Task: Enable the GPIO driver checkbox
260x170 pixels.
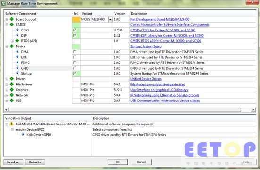Action: click(75, 68)
